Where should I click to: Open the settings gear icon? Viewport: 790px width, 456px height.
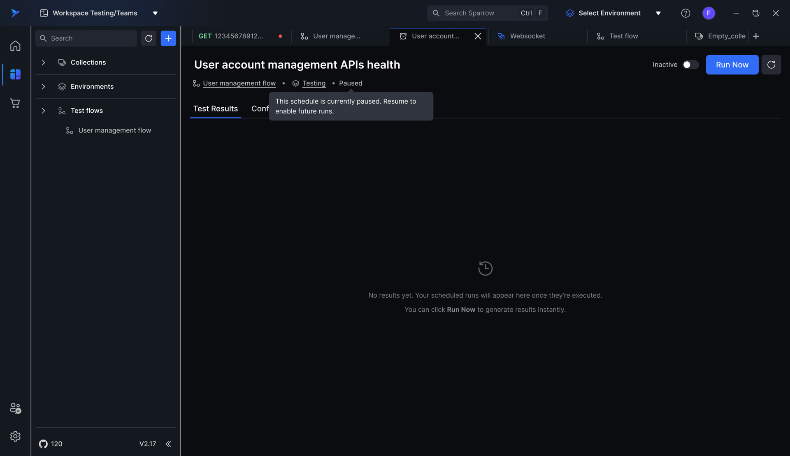point(15,436)
